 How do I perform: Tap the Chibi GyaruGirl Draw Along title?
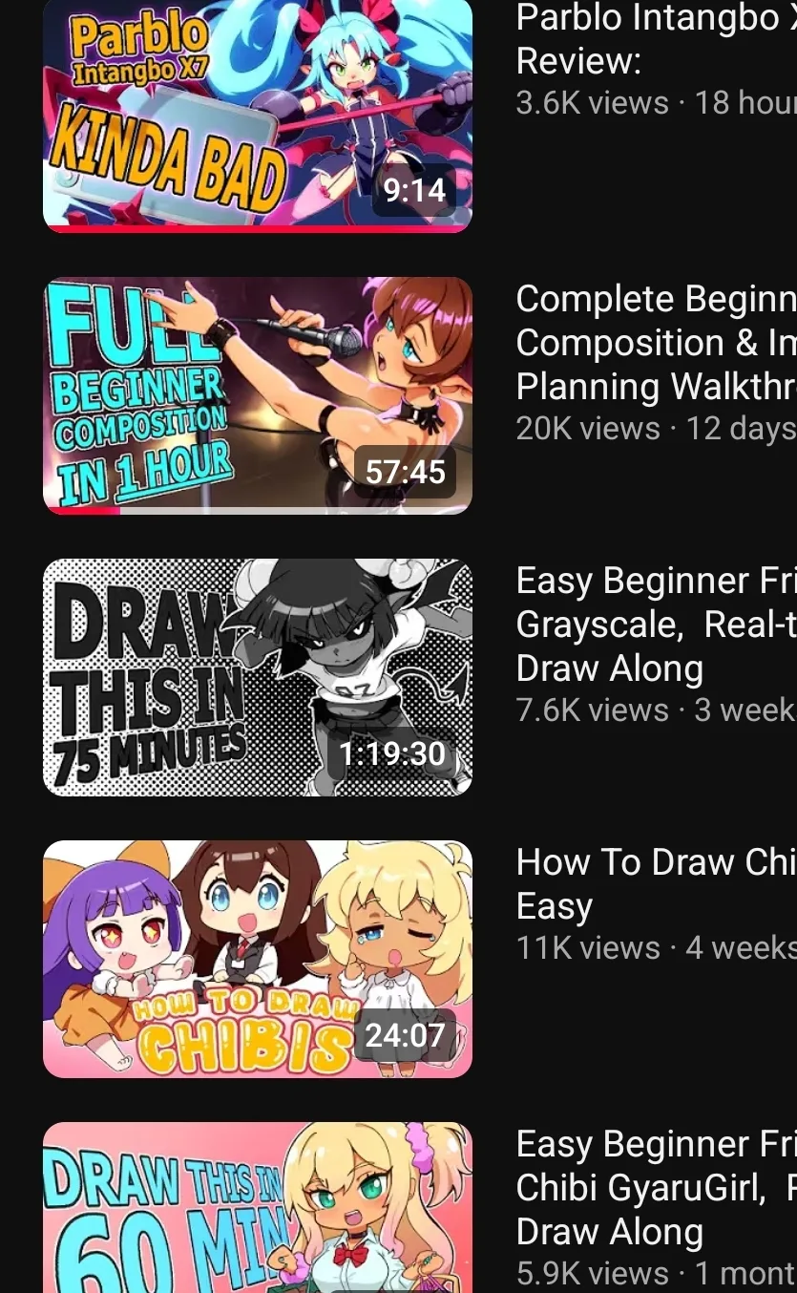point(657,1188)
